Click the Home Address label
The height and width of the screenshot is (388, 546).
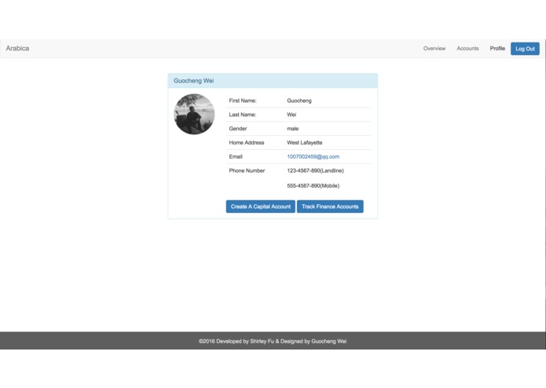click(247, 143)
